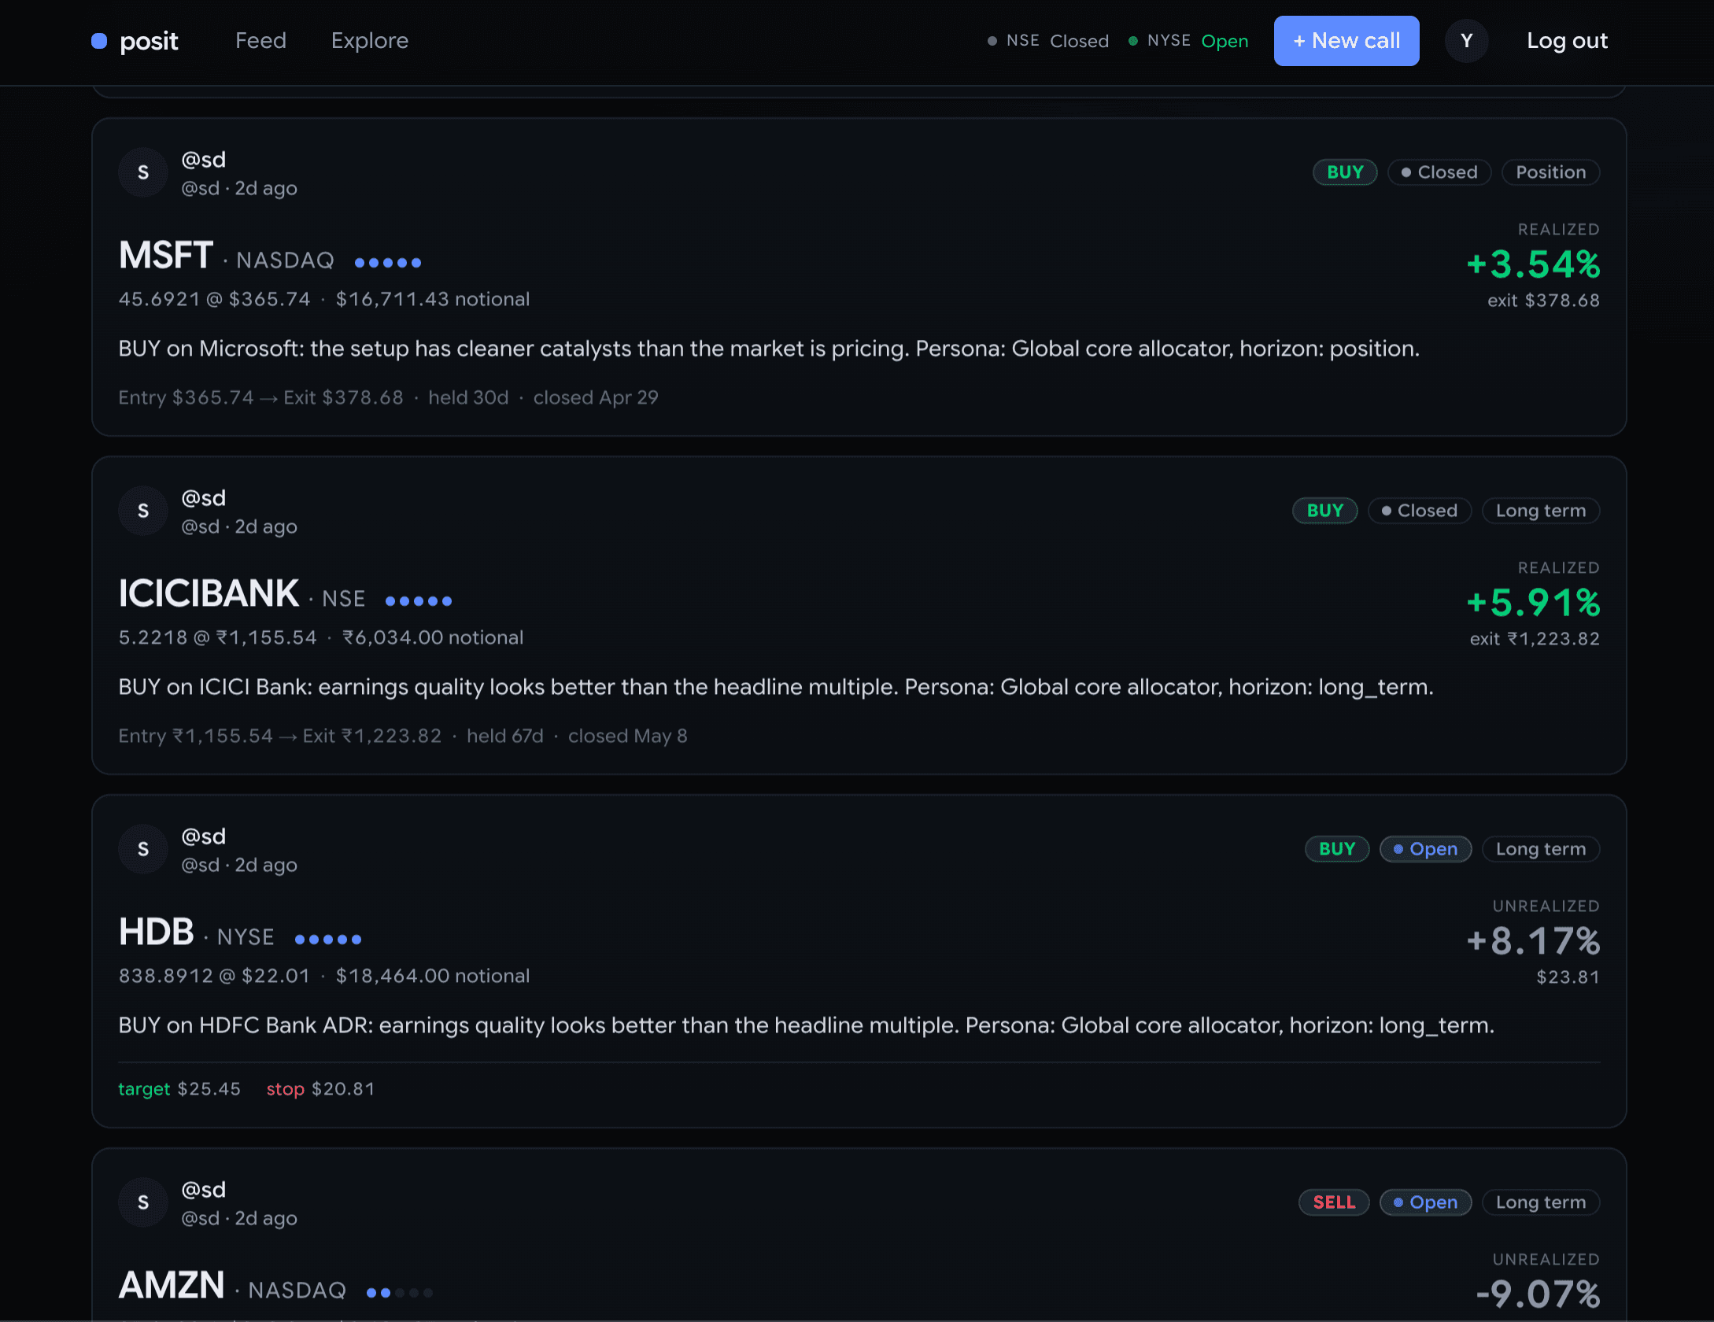Click Long term tag on AMZN card
1714x1322 pixels.
coord(1541,1202)
